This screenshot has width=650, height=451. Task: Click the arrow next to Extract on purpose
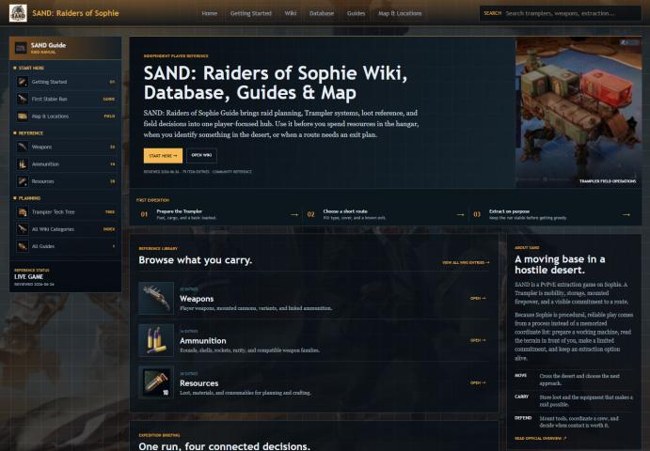[626, 214]
